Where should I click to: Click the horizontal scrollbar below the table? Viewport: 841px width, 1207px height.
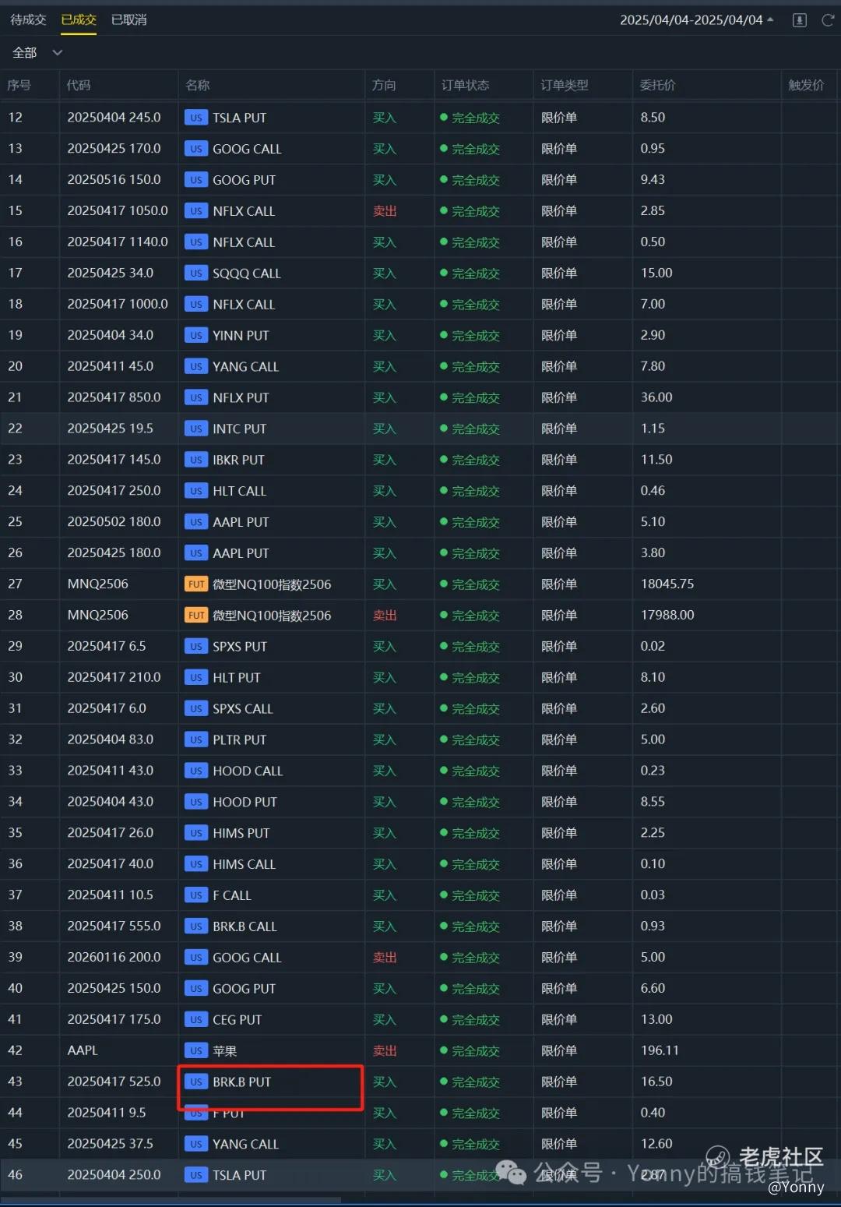coord(171,1200)
